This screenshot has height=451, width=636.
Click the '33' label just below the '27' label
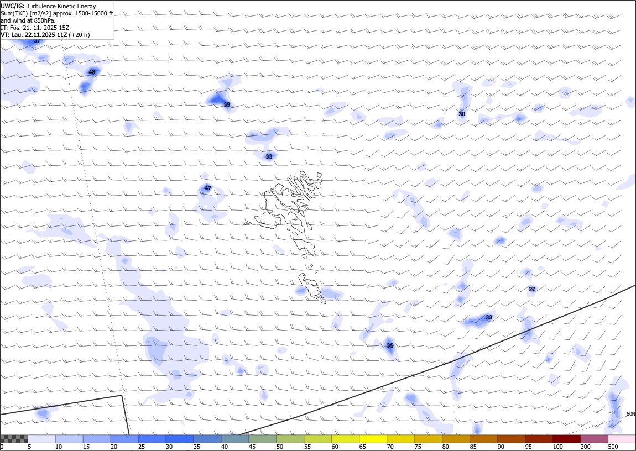(x=489, y=317)
